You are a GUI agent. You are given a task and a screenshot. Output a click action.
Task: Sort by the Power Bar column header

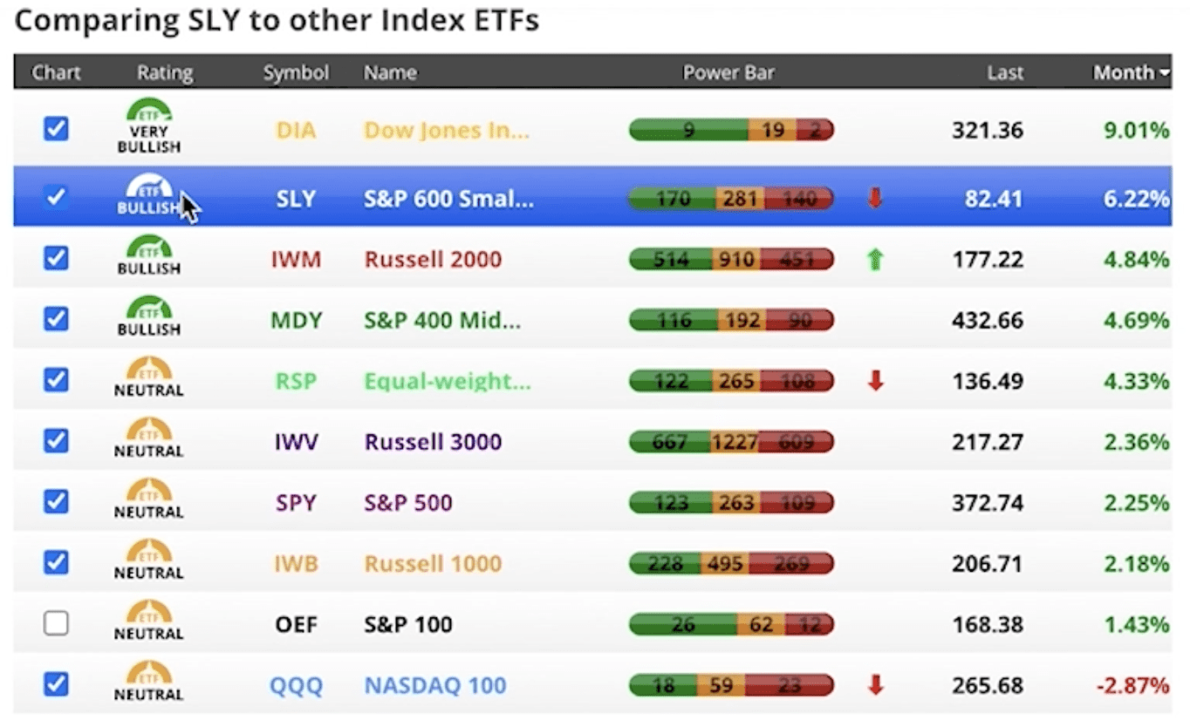coord(728,73)
